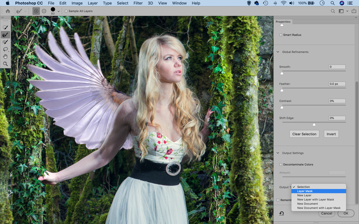Select the Zoom tool
The image size is (359, 224).
point(5,64)
